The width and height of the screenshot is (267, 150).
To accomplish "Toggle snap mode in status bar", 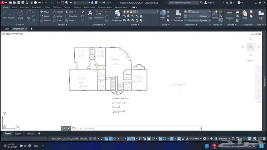I will (95, 139).
